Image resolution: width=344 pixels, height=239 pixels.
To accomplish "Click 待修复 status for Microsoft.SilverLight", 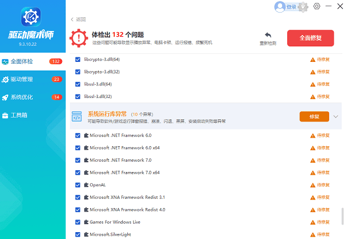I will pyautogui.click(x=323, y=234).
